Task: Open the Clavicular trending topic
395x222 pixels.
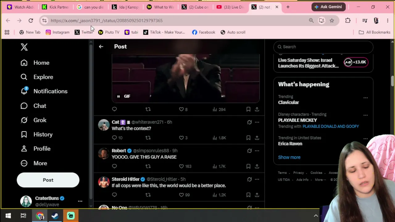Action: click(289, 102)
